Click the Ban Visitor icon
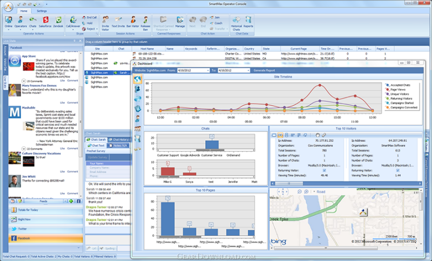This screenshot has height=261, width=432. coord(133,22)
